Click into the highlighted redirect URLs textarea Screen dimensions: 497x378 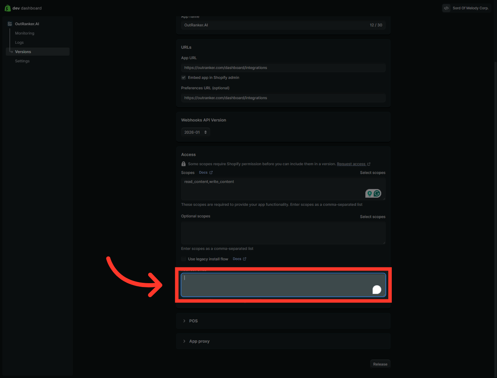tap(283, 285)
